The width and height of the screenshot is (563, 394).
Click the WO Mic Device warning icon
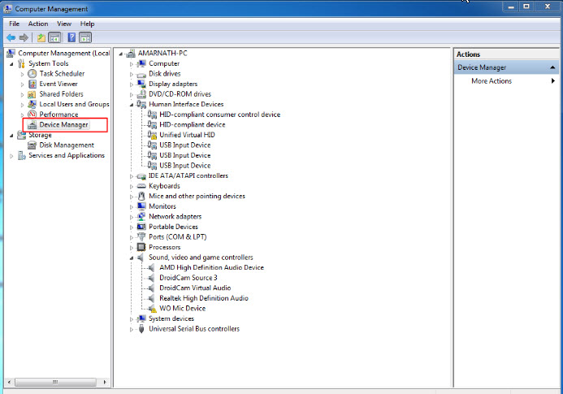pos(152,309)
